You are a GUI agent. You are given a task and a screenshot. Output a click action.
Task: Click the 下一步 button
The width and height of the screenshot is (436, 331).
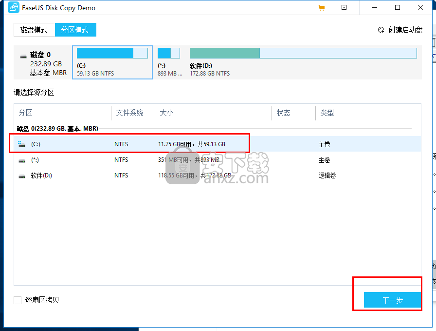click(x=392, y=300)
